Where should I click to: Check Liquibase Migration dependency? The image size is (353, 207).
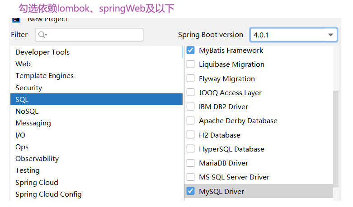(190, 64)
